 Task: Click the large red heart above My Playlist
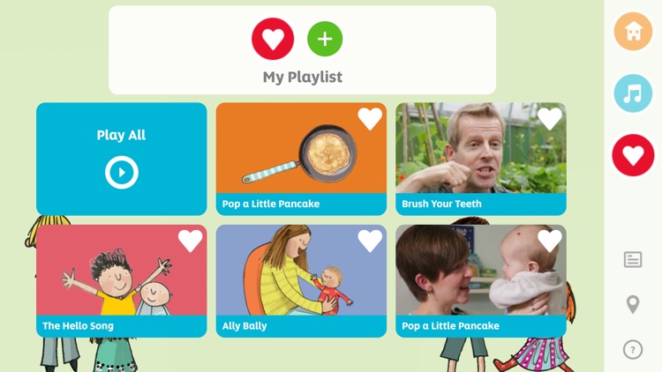[x=273, y=39]
